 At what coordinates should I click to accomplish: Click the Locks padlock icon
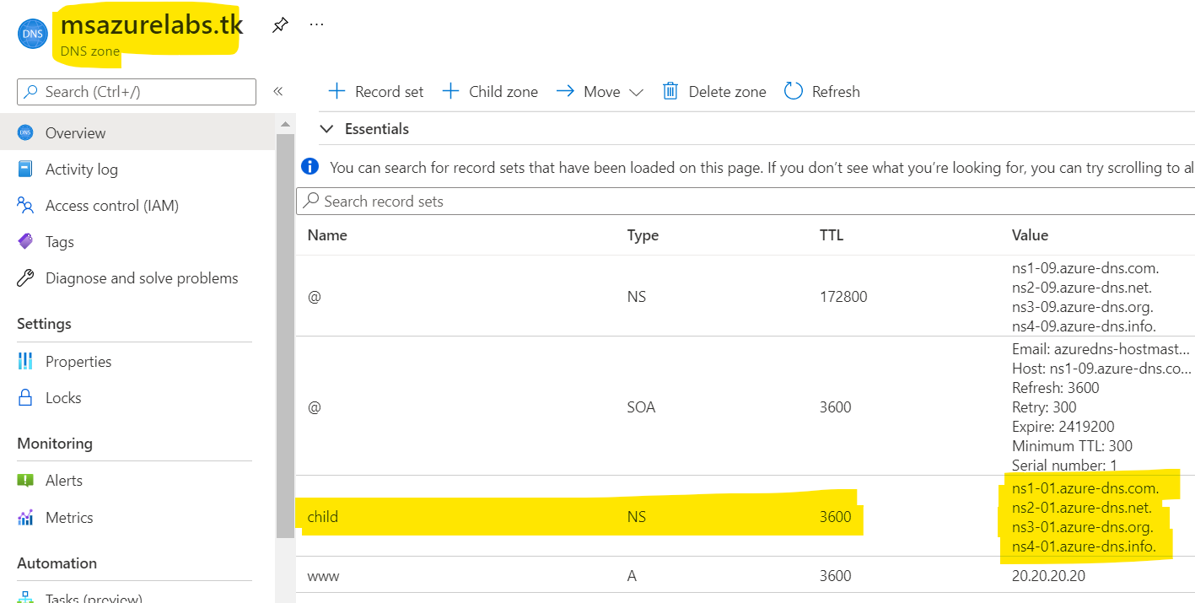pos(25,398)
